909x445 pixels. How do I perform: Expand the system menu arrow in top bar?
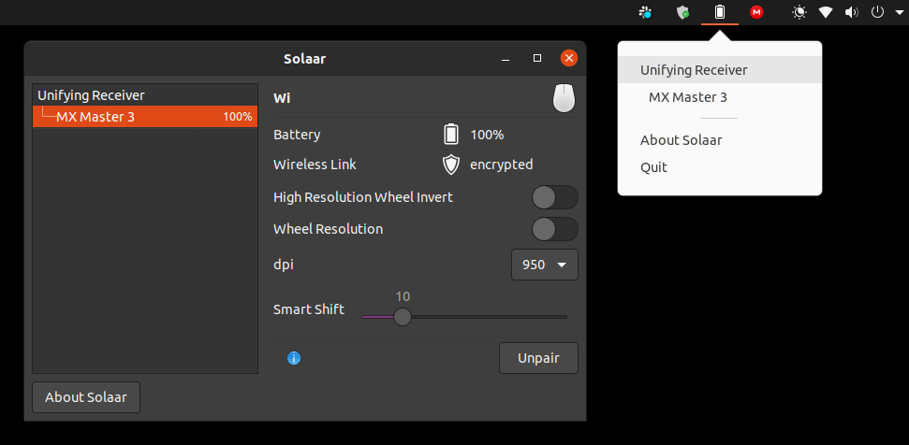[899, 11]
